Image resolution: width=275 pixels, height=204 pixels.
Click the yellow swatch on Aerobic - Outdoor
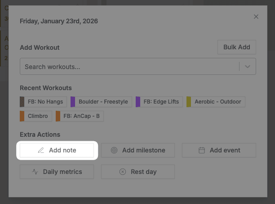click(189, 102)
